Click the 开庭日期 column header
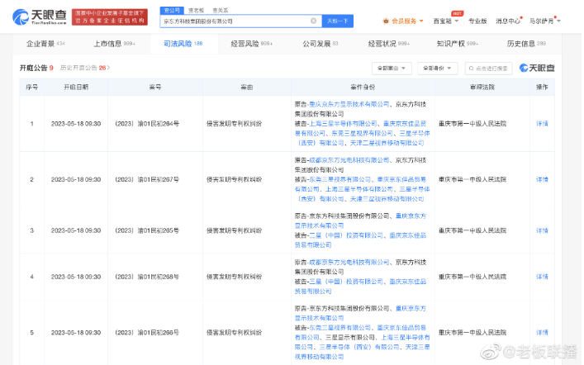The image size is (584, 365). click(76, 88)
